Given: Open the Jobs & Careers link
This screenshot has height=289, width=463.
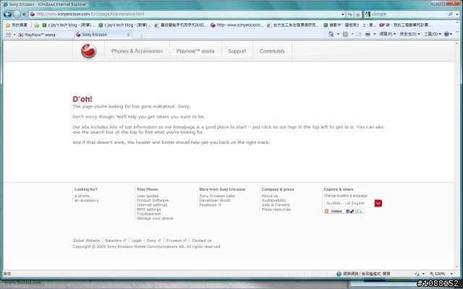Looking at the screenshot, I should [x=276, y=204].
